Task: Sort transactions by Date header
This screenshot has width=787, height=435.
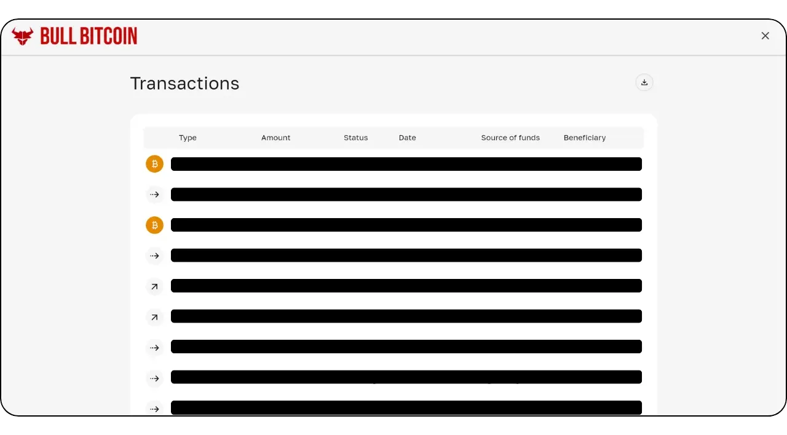Action: coord(407,138)
